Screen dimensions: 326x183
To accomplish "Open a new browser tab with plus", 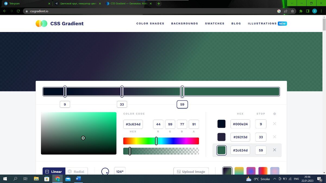I will coord(159,4).
